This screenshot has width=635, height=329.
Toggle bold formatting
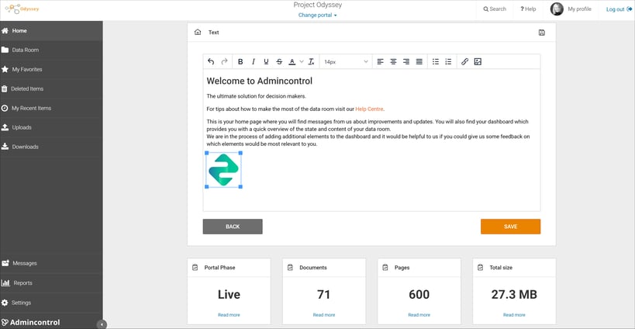240,61
